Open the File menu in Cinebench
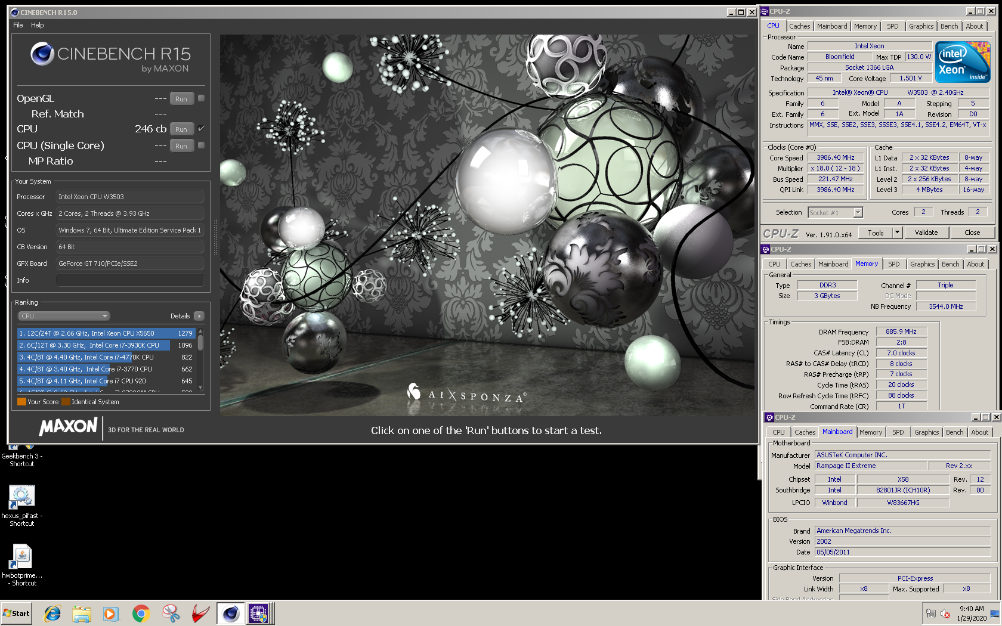 (x=18, y=25)
